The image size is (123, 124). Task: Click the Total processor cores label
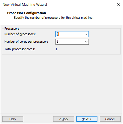20,49
